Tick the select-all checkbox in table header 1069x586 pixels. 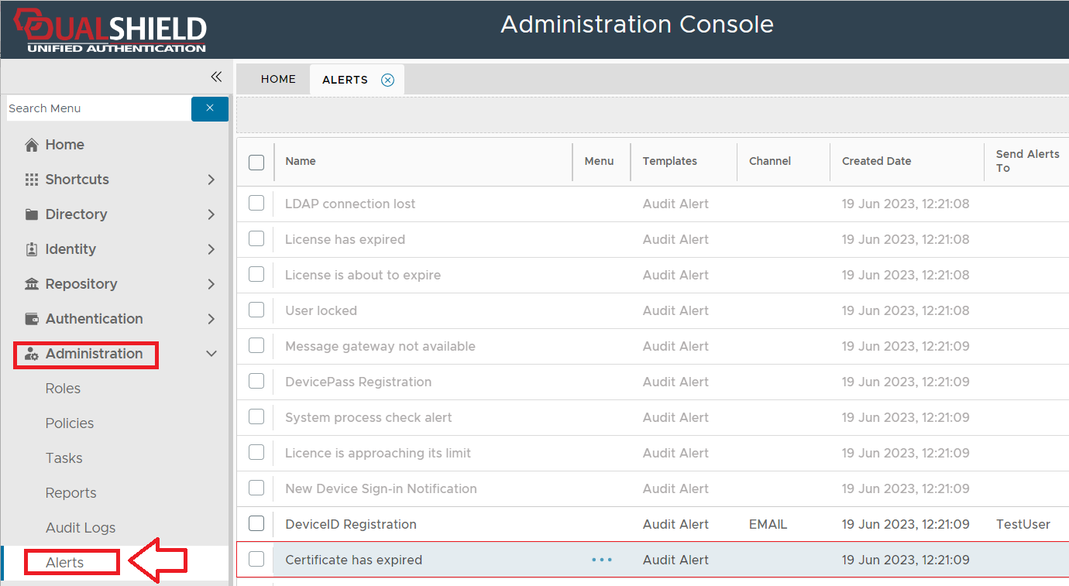click(x=256, y=162)
